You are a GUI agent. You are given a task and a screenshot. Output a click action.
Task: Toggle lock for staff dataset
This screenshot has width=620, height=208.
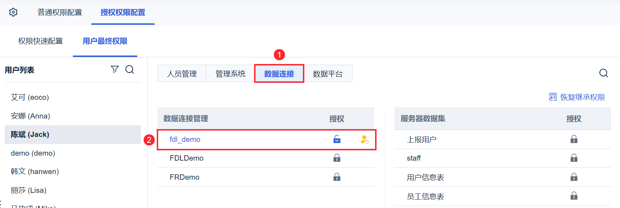pos(574,158)
